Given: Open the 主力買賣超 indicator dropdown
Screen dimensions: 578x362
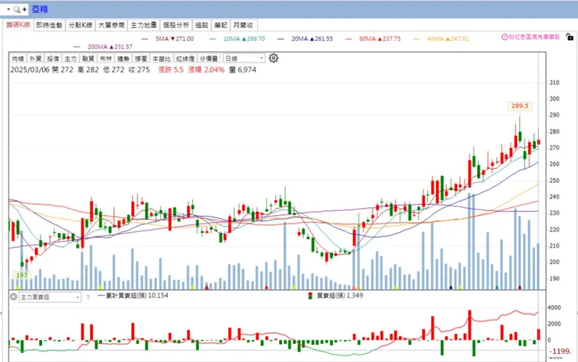Looking at the screenshot, I should pyautogui.click(x=50, y=297).
